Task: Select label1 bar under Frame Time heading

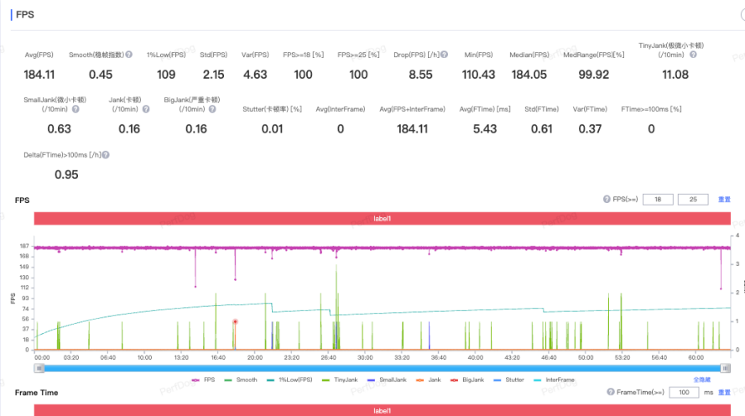Action: (x=382, y=410)
